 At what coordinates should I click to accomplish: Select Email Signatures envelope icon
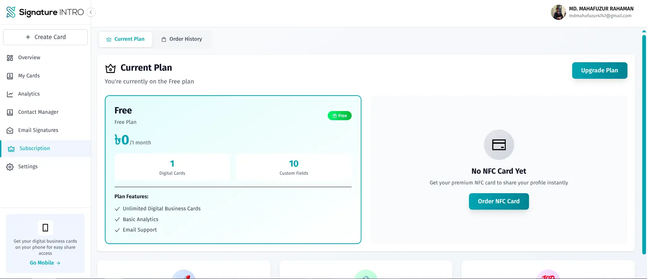coord(10,131)
